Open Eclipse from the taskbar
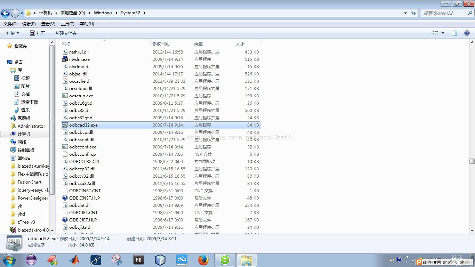This screenshot has width=475, height=267. (x=31, y=260)
